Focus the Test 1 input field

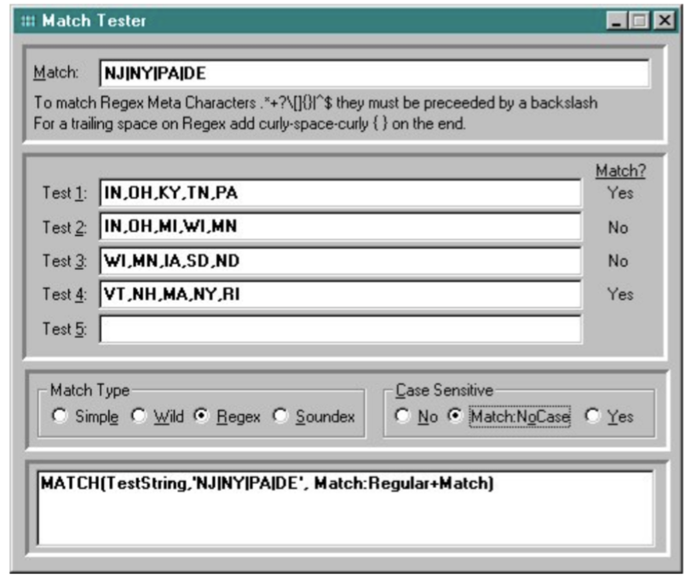(339, 193)
